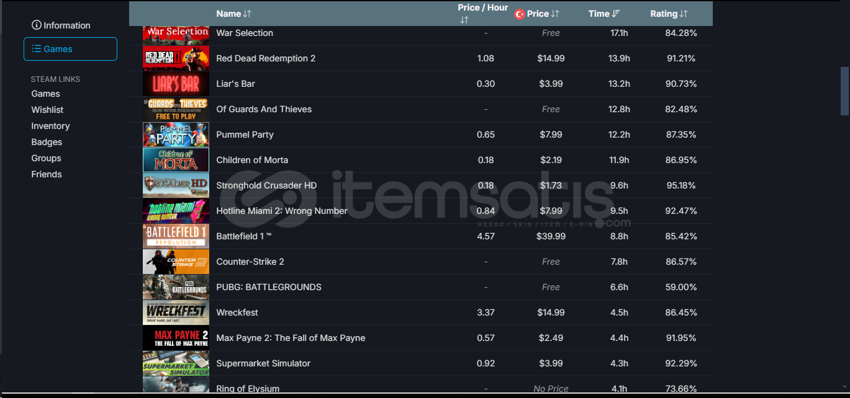Open the Information section
Image resolution: width=850 pixels, height=398 pixels.
tap(61, 25)
